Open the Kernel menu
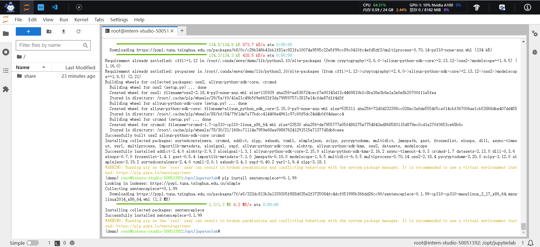 (81, 20)
